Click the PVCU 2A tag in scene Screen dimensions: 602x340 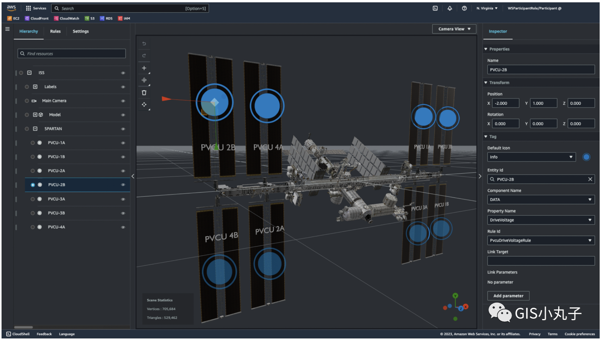270,264
